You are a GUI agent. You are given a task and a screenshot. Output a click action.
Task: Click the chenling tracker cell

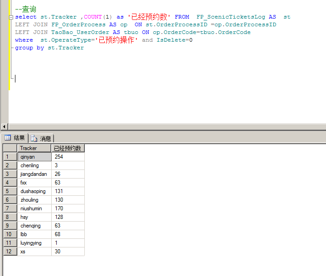pyautogui.click(x=34, y=165)
